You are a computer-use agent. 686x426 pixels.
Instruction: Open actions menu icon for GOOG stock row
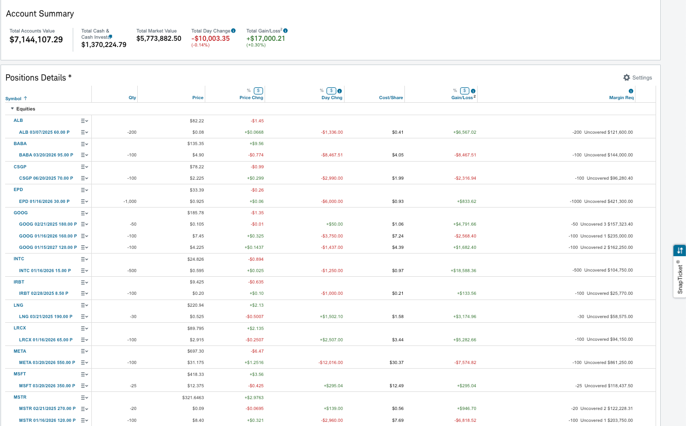coord(85,213)
